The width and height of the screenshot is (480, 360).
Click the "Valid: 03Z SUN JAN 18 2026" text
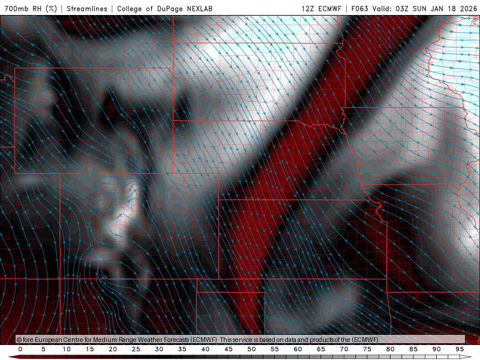tap(425, 8)
